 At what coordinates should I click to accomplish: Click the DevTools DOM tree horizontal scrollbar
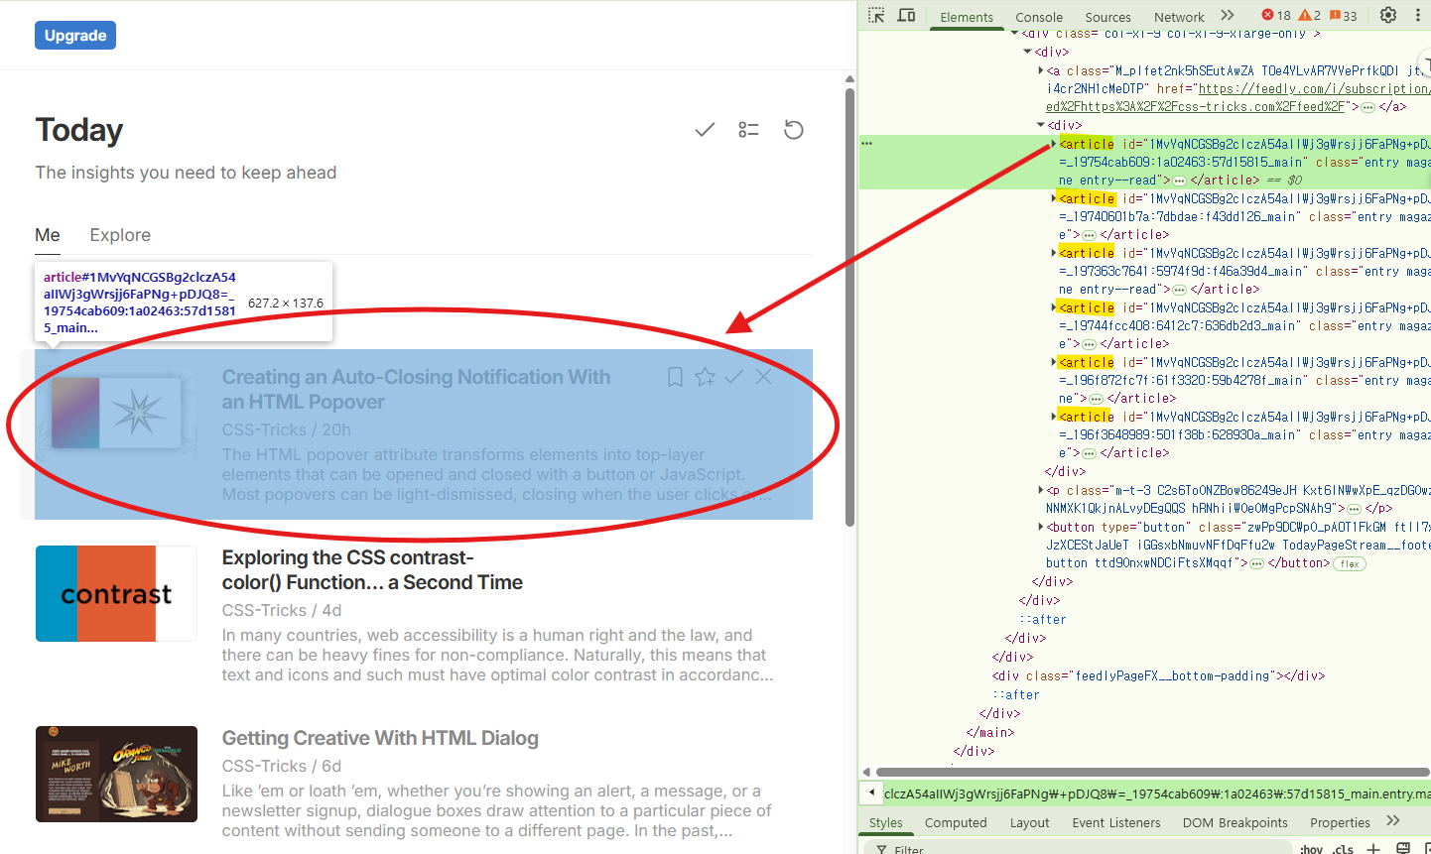coord(1151,772)
